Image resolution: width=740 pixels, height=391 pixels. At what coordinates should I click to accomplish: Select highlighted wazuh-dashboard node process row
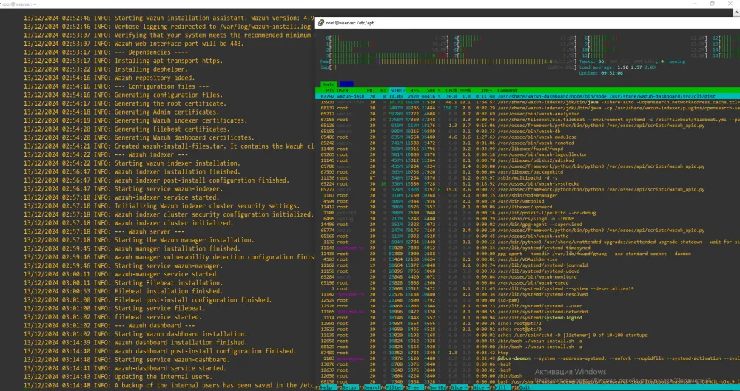tap(528, 96)
